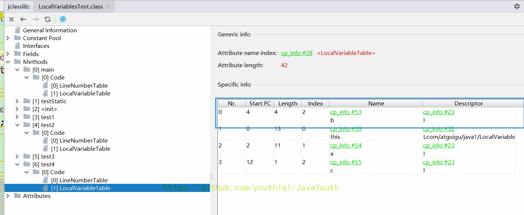Expand the [3] test1 method
Image resolution: width=524 pixels, height=215 pixels.
(17, 117)
